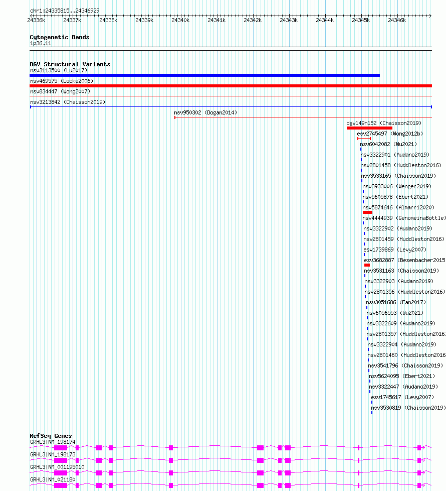Click the 24337k ruler tick label
The height and width of the screenshot is (491, 446).
pos(72,21)
